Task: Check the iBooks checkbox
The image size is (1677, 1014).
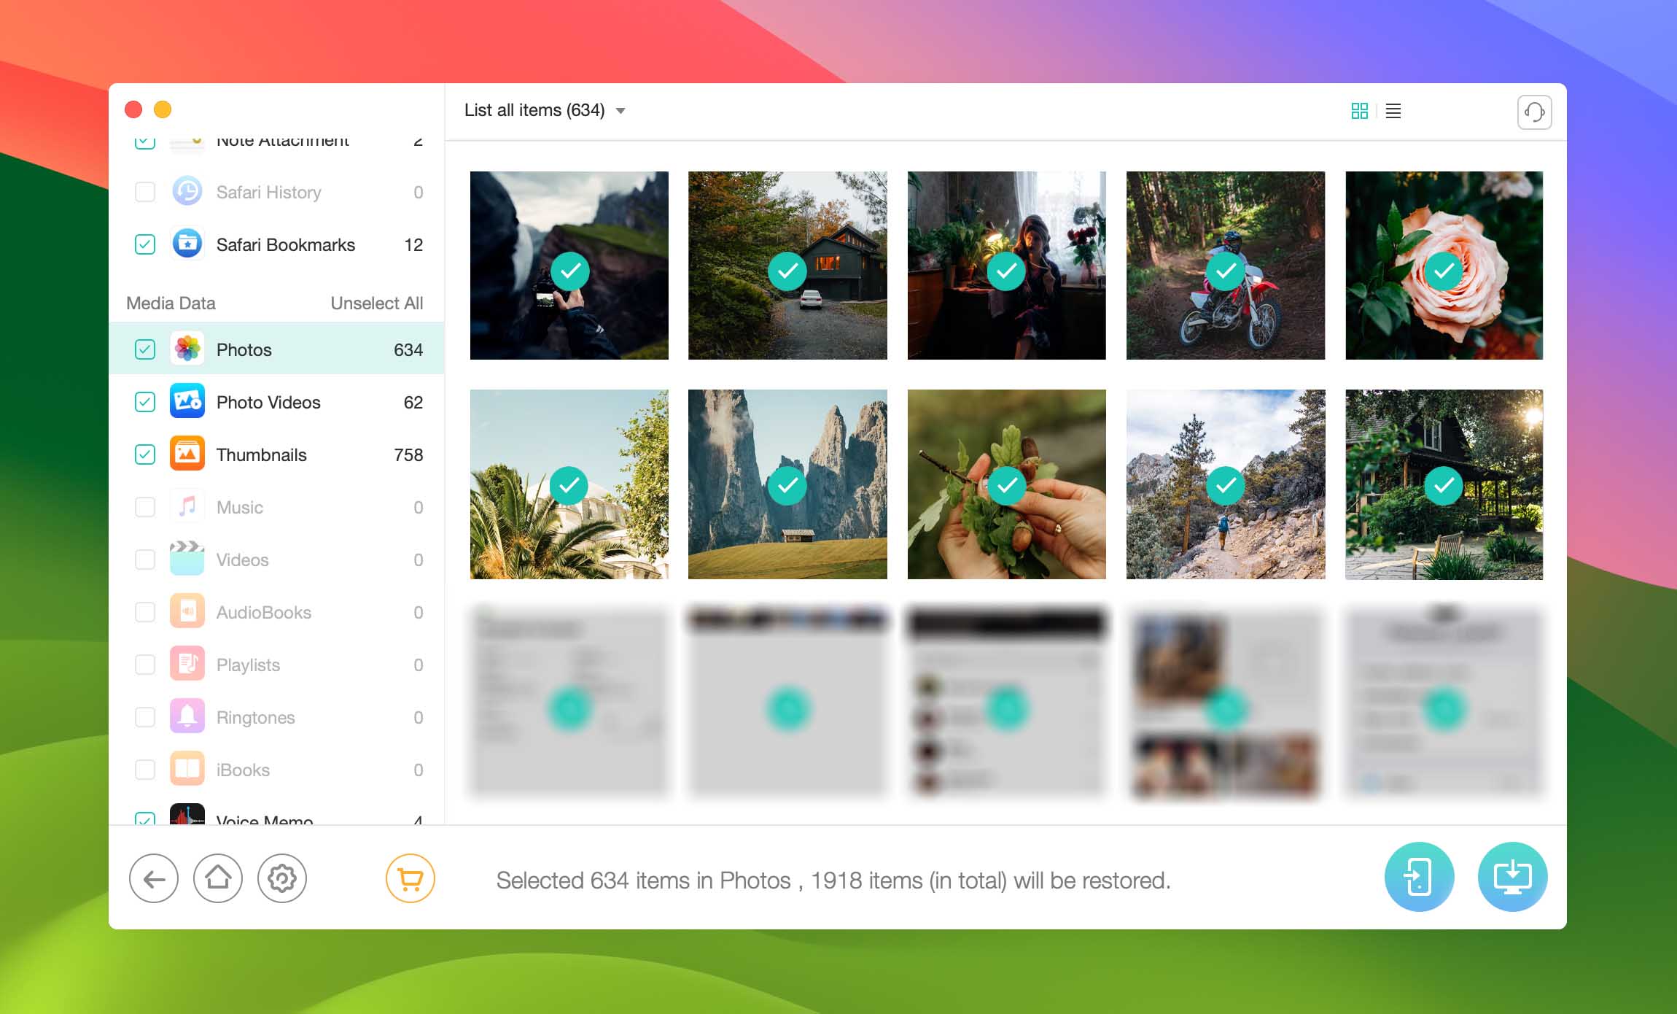Action: [145, 770]
